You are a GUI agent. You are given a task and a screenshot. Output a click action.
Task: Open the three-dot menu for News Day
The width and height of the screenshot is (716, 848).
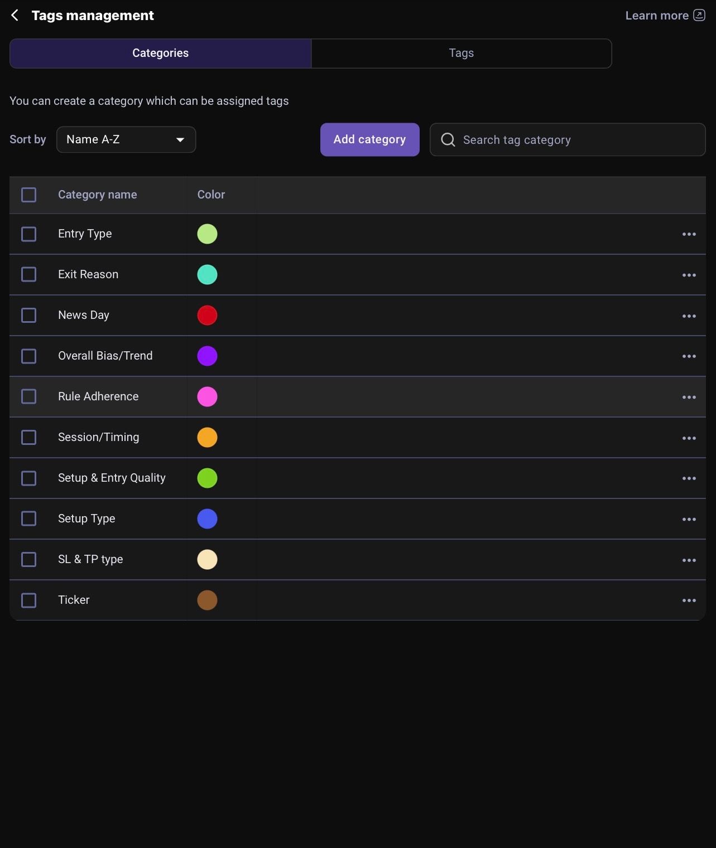tap(689, 316)
